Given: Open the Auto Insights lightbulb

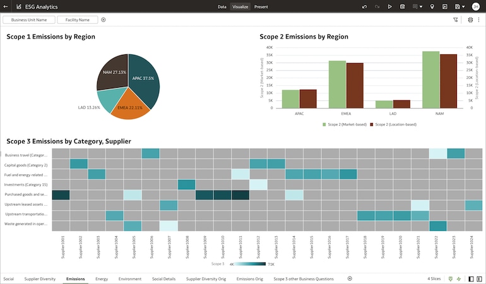Looking at the screenshot, I should (x=432, y=6).
